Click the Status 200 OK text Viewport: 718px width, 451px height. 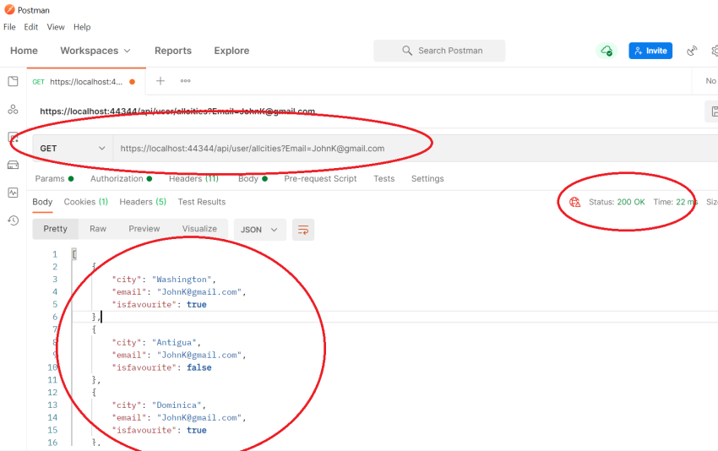[x=617, y=202]
